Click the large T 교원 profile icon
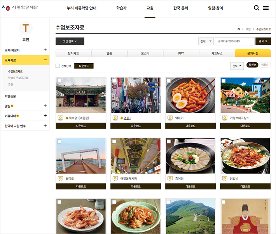Image resolution: width=276 pixels, height=234 pixels. tap(26, 28)
